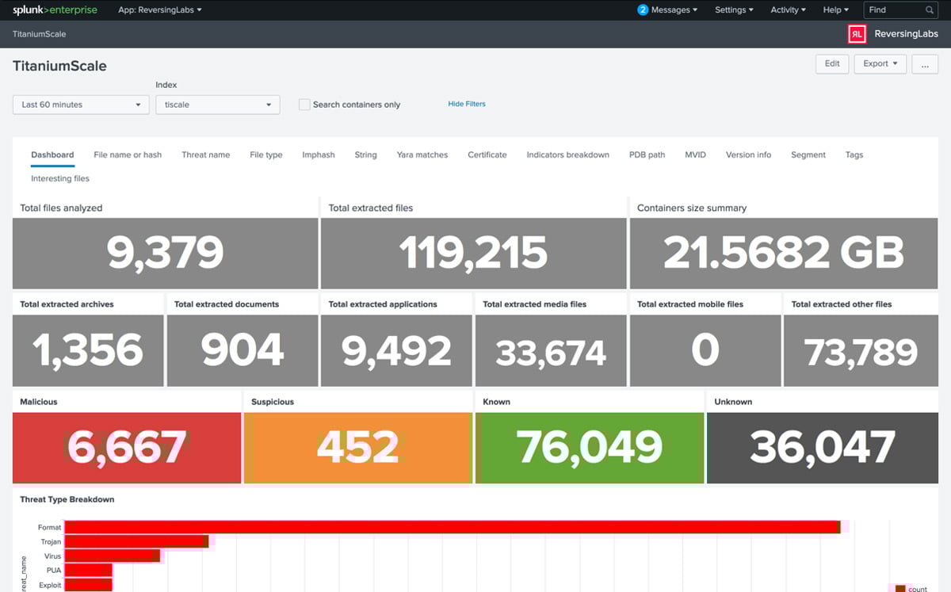Click the TitaniumScale breadcrumb in nav bar

40,34
